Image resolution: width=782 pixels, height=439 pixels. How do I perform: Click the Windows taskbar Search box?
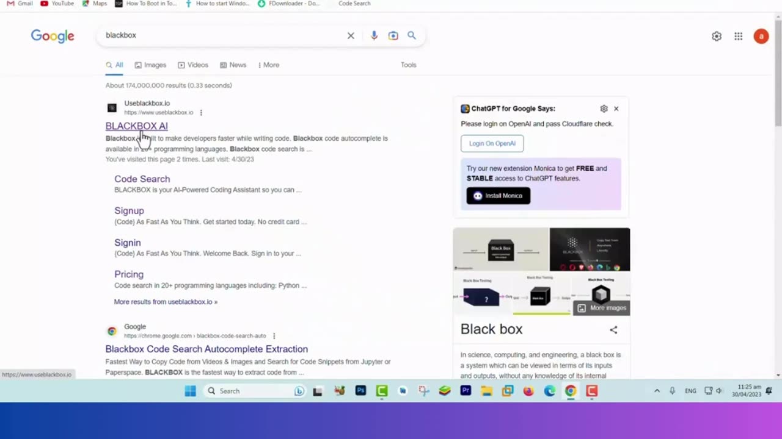pyautogui.click(x=255, y=391)
